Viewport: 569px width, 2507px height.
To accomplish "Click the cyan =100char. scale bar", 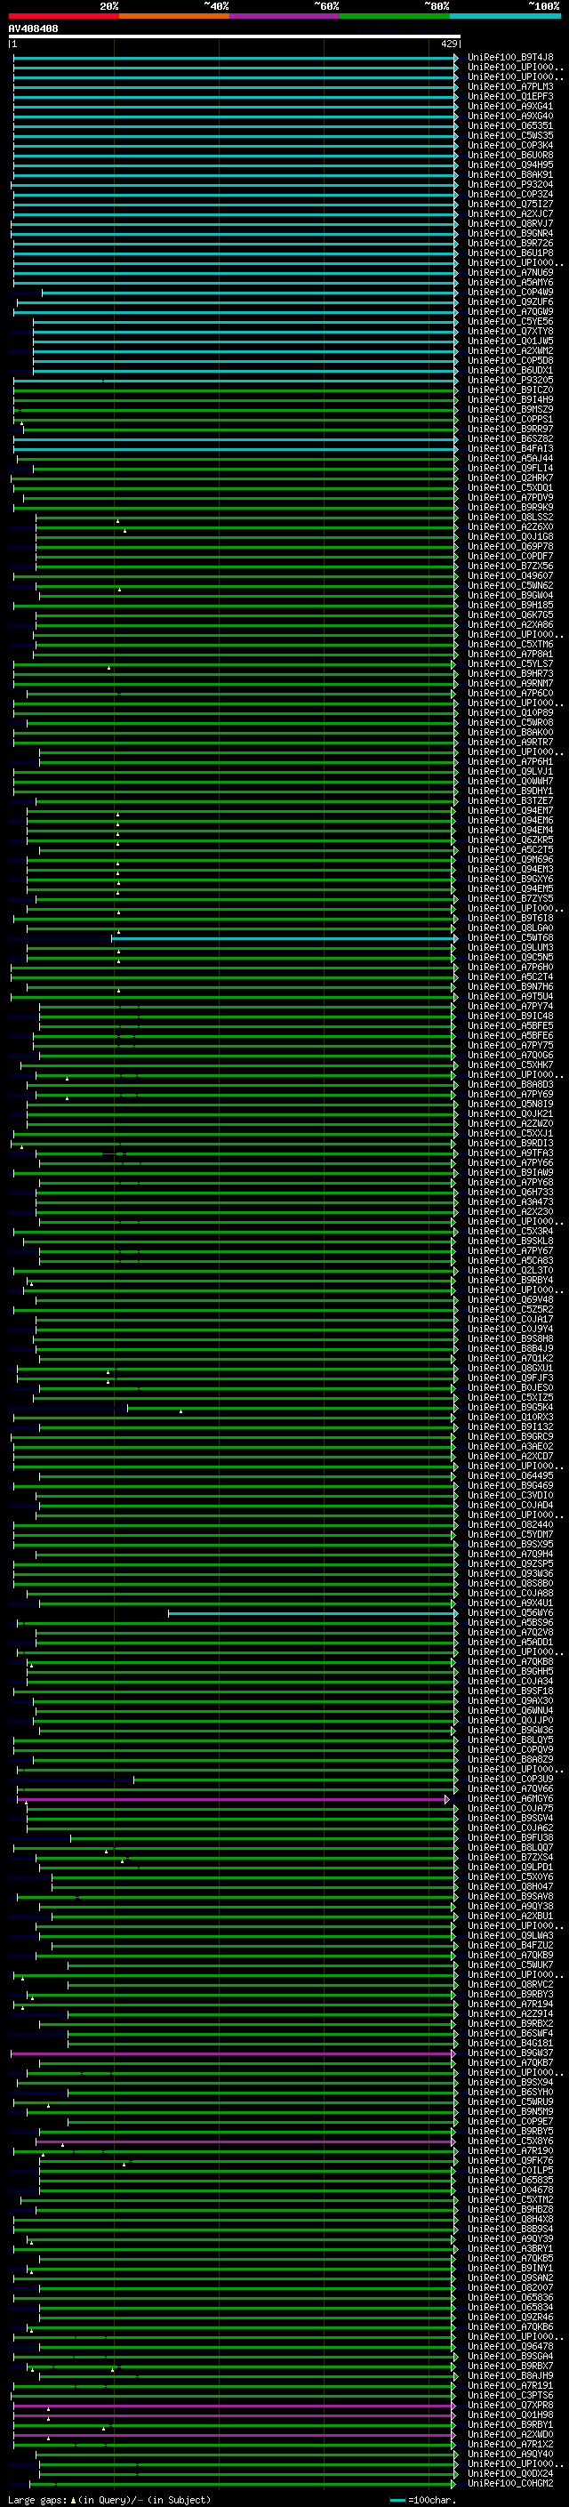I will click(x=397, y=2500).
